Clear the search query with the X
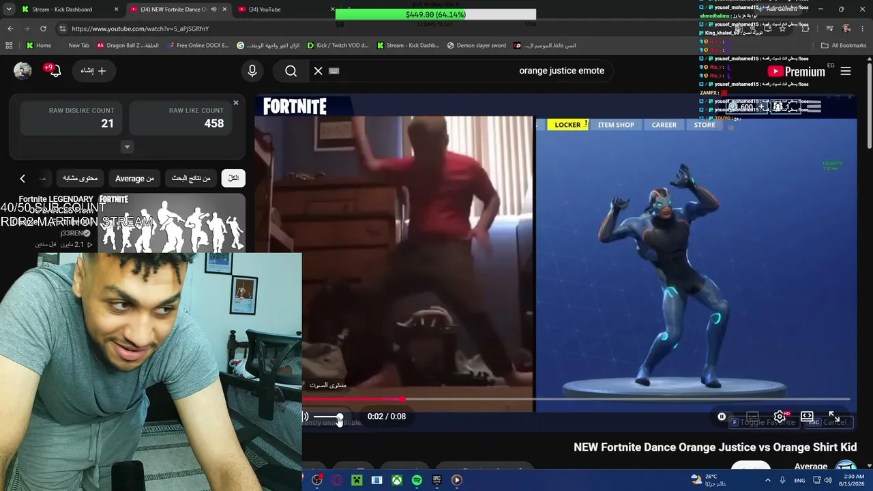873x491 pixels. click(x=318, y=71)
